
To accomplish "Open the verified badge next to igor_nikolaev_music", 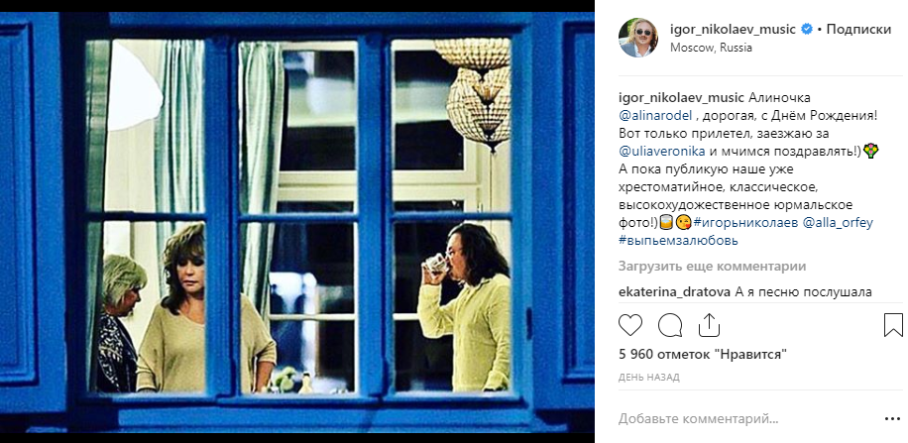I will point(807,29).
